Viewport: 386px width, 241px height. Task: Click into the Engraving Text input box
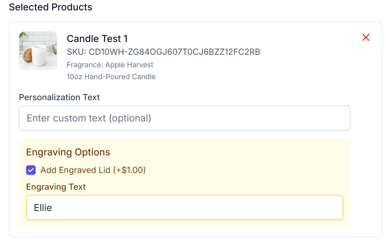(184, 208)
